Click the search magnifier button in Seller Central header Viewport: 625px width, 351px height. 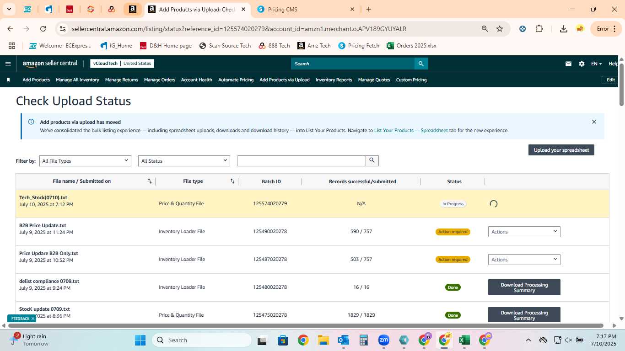pyautogui.click(x=421, y=64)
